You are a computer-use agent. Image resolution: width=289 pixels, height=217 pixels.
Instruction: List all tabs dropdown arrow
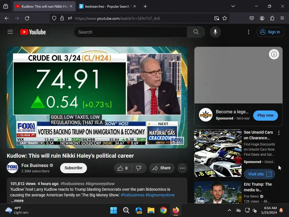(x=233, y=6)
